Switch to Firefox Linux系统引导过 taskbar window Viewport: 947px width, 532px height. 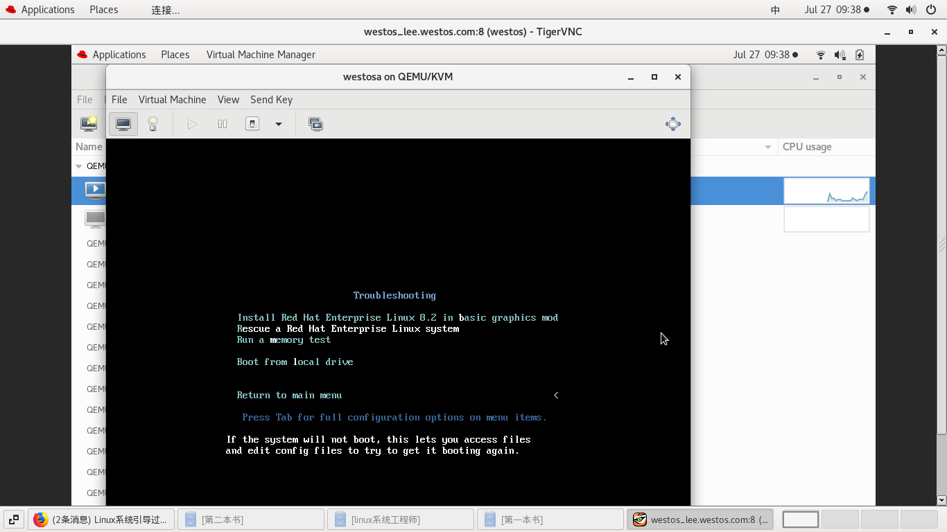[101, 520]
